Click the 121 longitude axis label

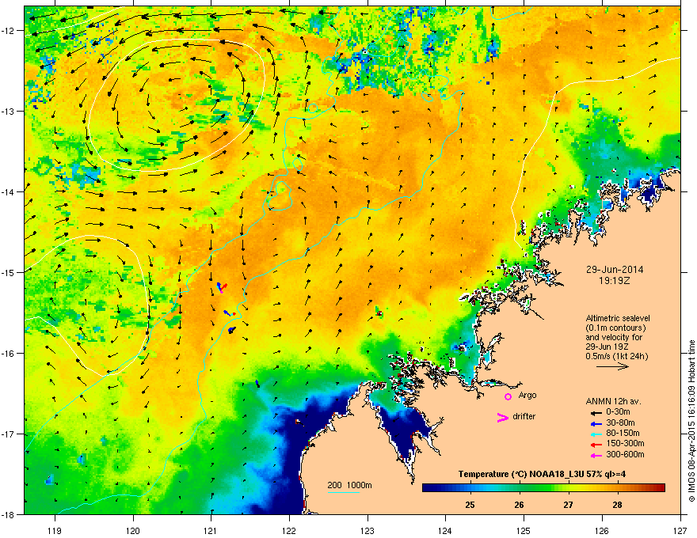tap(211, 530)
